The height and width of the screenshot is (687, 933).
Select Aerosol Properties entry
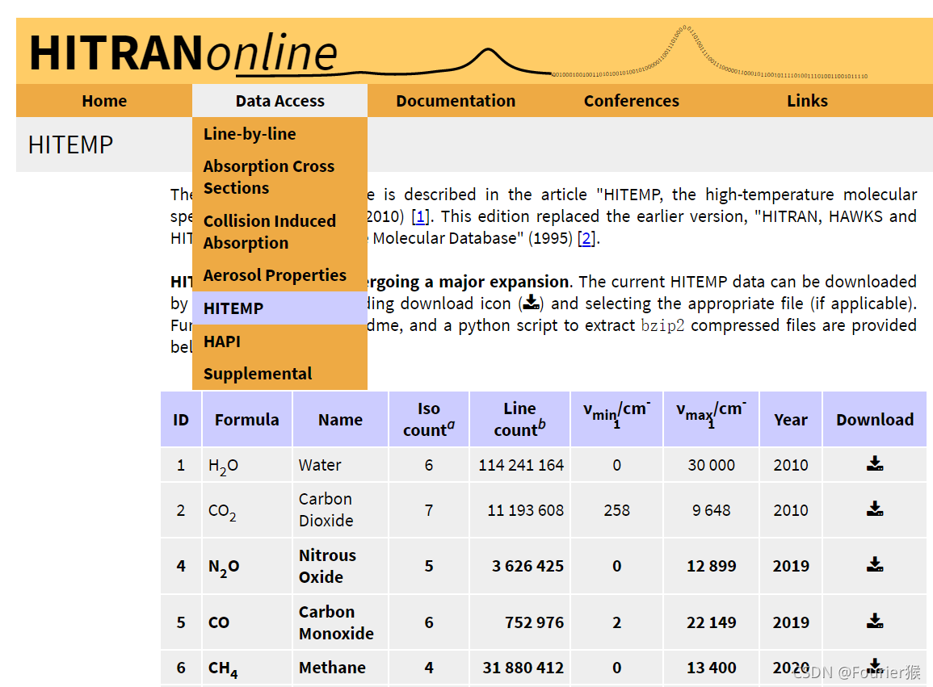(279, 275)
